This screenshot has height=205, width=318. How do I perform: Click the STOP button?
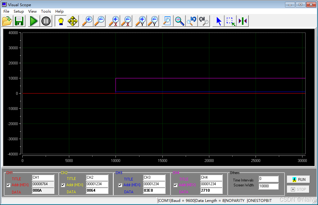coord(298,190)
